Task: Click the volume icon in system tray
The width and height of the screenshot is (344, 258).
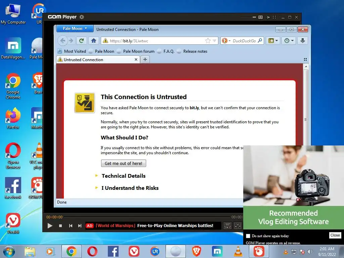Action: pos(310,252)
